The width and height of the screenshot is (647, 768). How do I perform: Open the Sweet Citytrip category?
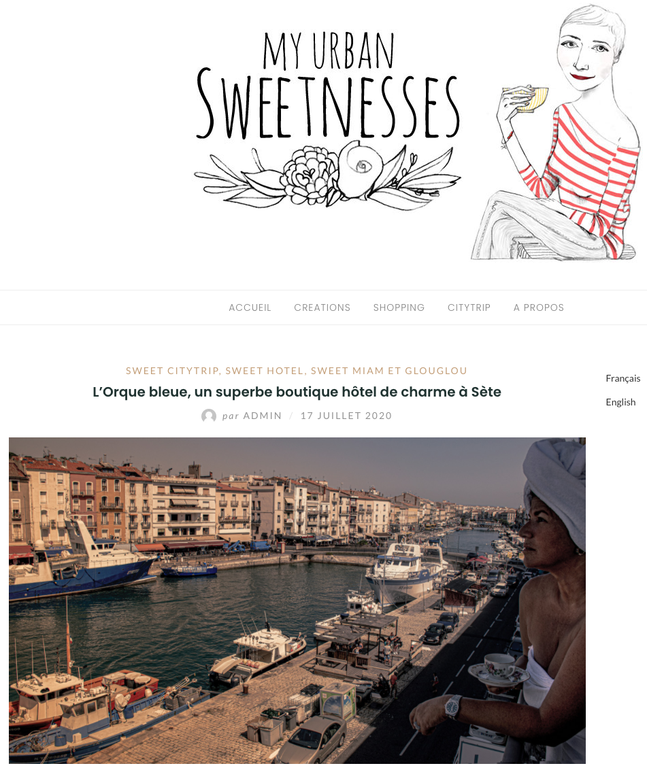[x=172, y=371]
